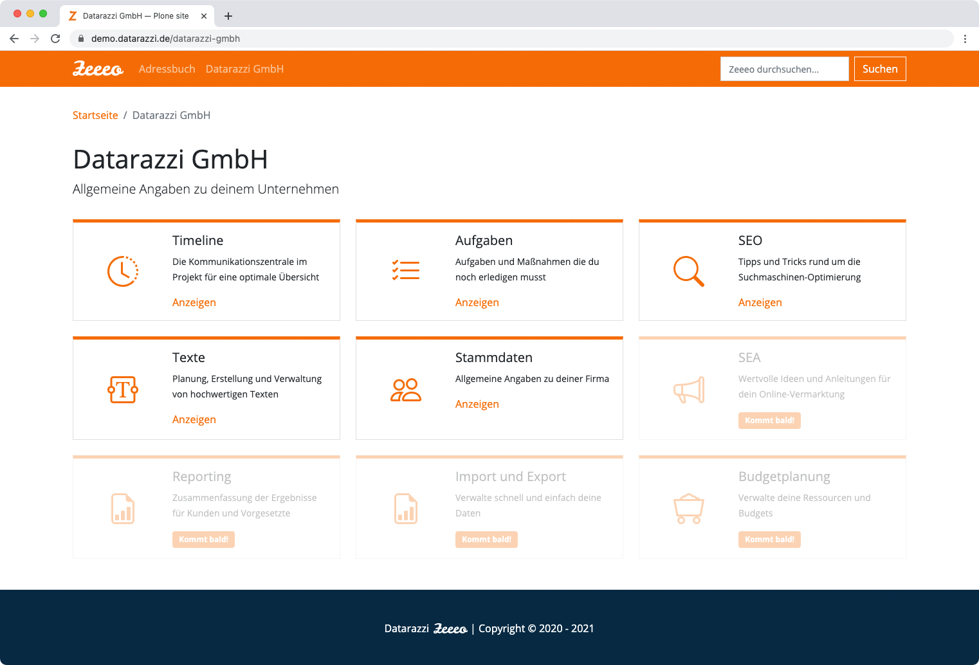Image resolution: width=979 pixels, height=665 pixels.
Task: Open Anzeigen link under Aufgaben
Action: pyautogui.click(x=477, y=302)
